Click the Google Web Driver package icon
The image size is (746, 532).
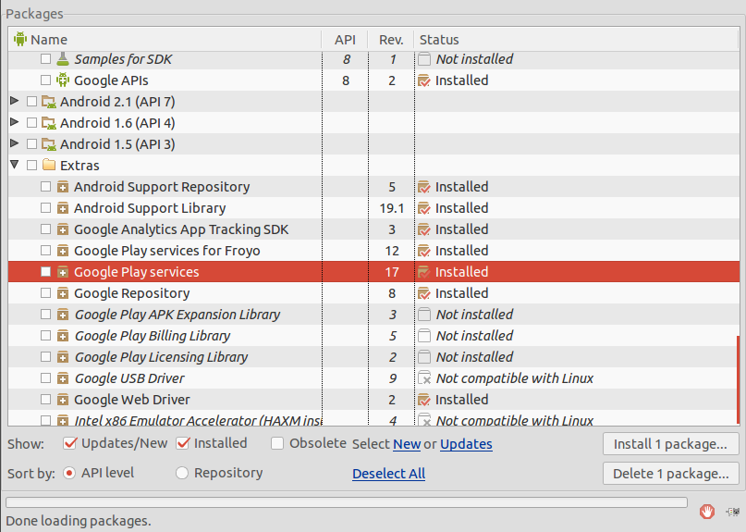tap(63, 400)
